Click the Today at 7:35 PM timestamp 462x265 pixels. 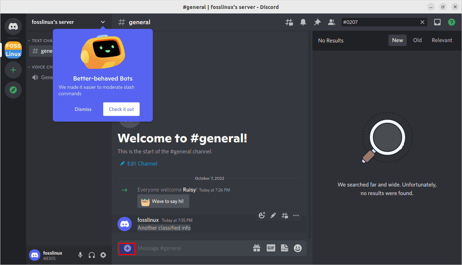coord(177,220)
